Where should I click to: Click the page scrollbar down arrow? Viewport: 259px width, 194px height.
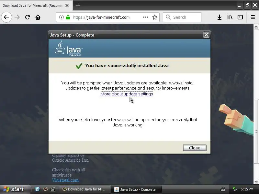pyautogui.click(x=256, y=182)
